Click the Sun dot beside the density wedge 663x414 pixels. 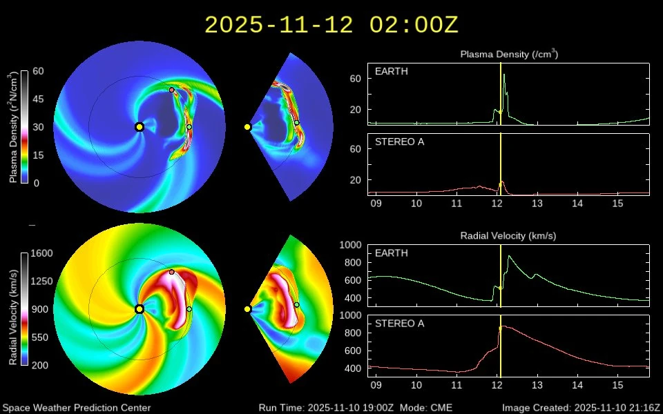(x=247, y=127)
